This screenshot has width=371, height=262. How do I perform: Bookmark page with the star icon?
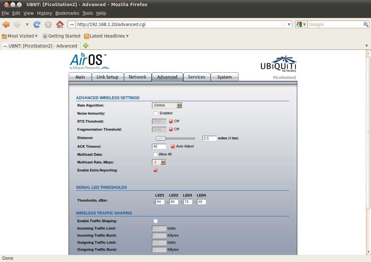(x=283, y=24)
